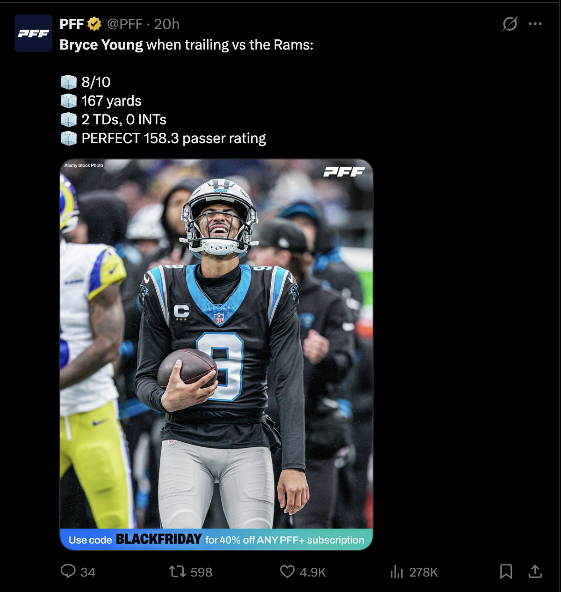This screenshot has width=561, height=592.
Task: Open the three-dot more options menu
Action: pyautogui.click(x=535, y=24)
